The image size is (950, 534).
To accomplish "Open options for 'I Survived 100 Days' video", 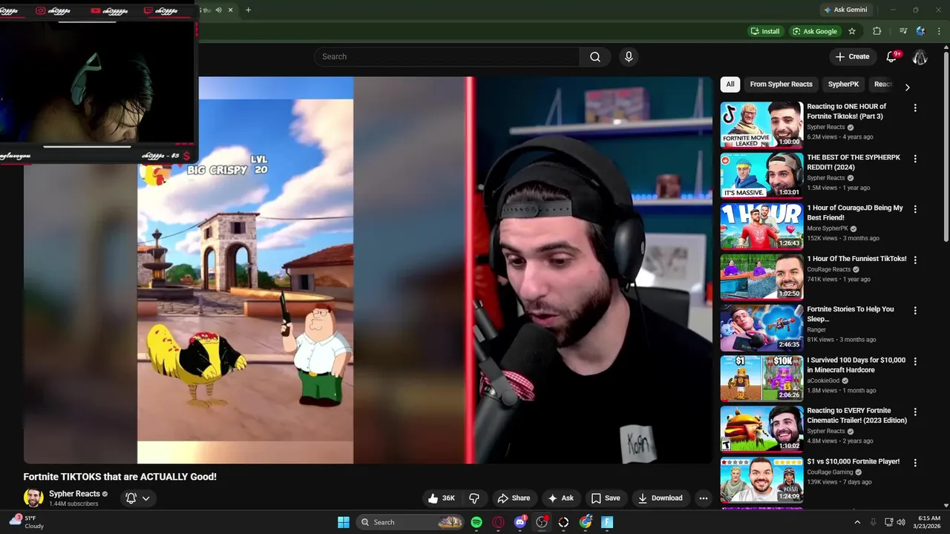I will (915, 361).
